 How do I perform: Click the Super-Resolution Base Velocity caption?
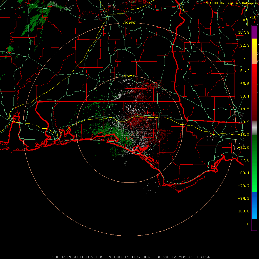(131, 257)
